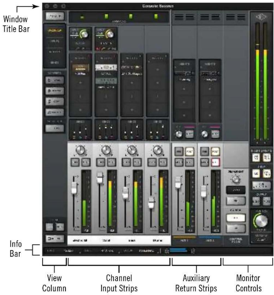Click the lit white button in Control Room strip

pyautogui.click(x=236, y=218)
